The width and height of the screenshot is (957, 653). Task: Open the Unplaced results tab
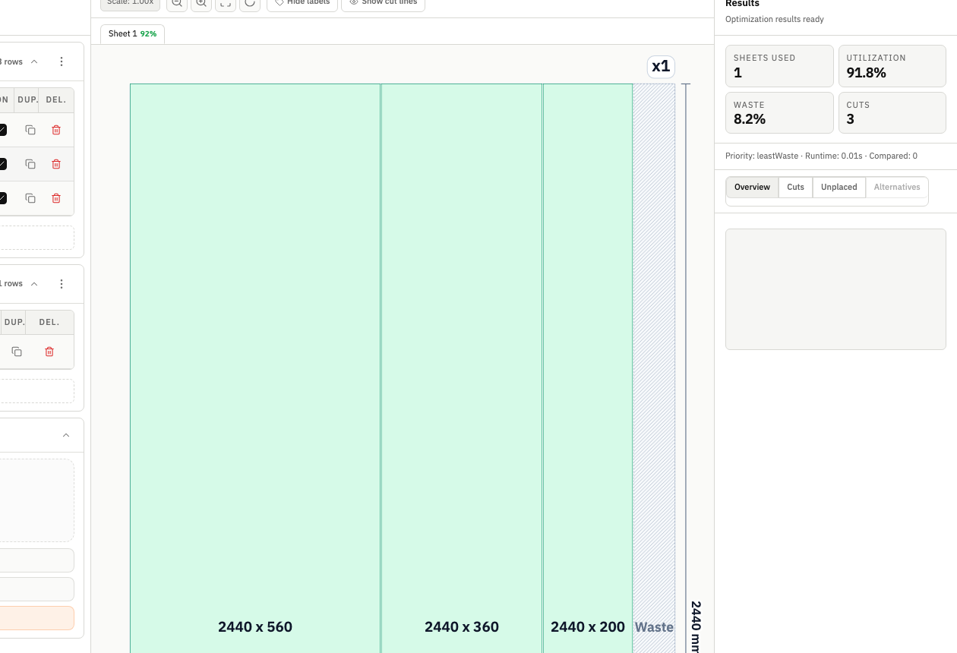click(839, 187)
